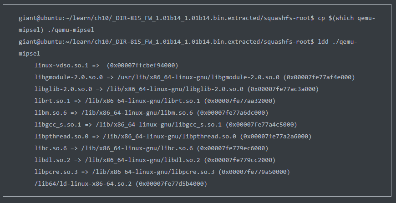396x203 pixels.
Task: Click the libpthread.so.0 library line
Action: 173,137
